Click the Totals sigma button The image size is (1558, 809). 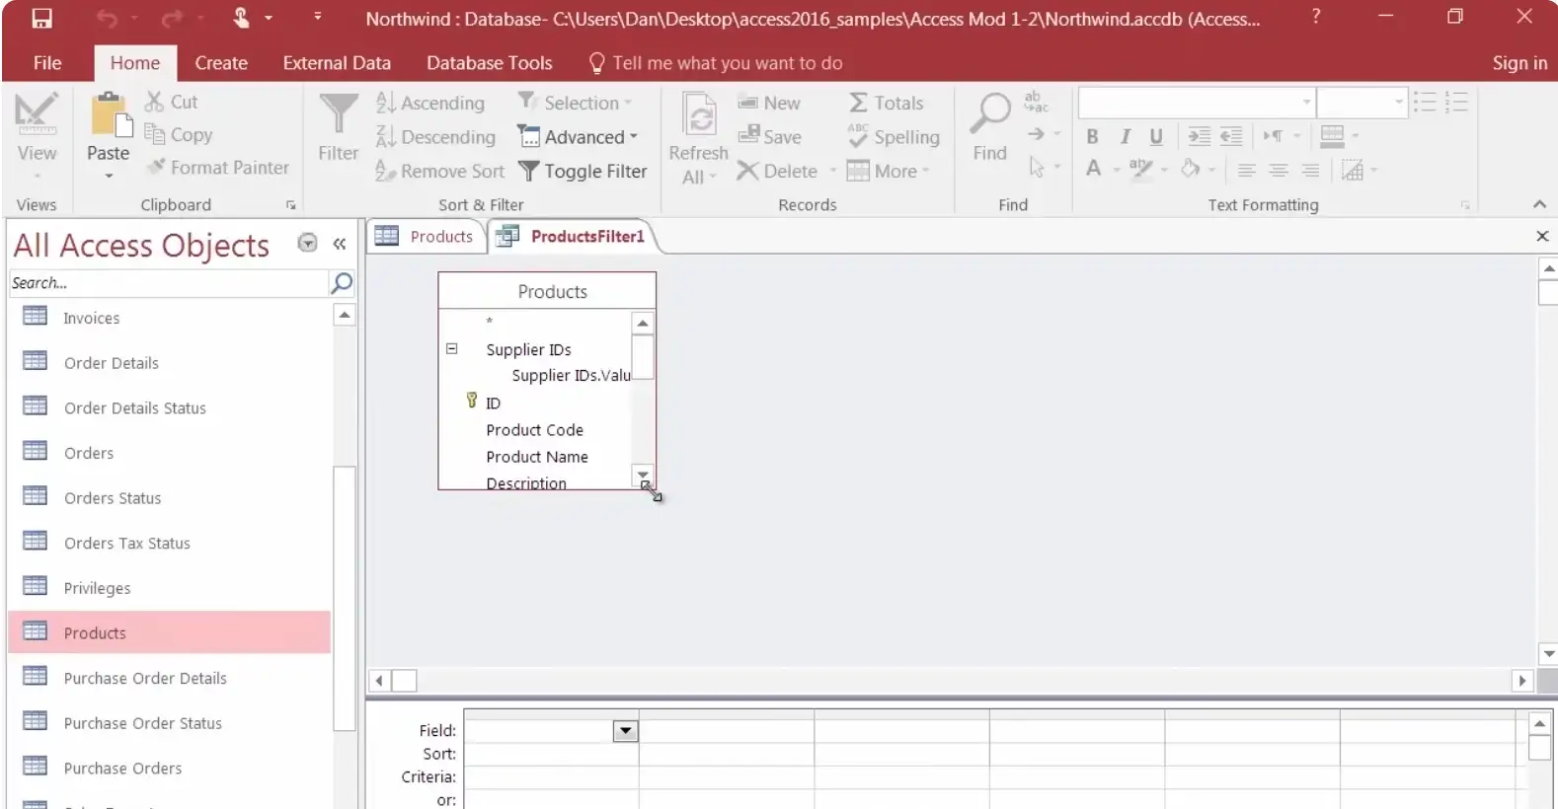[886, 103]
